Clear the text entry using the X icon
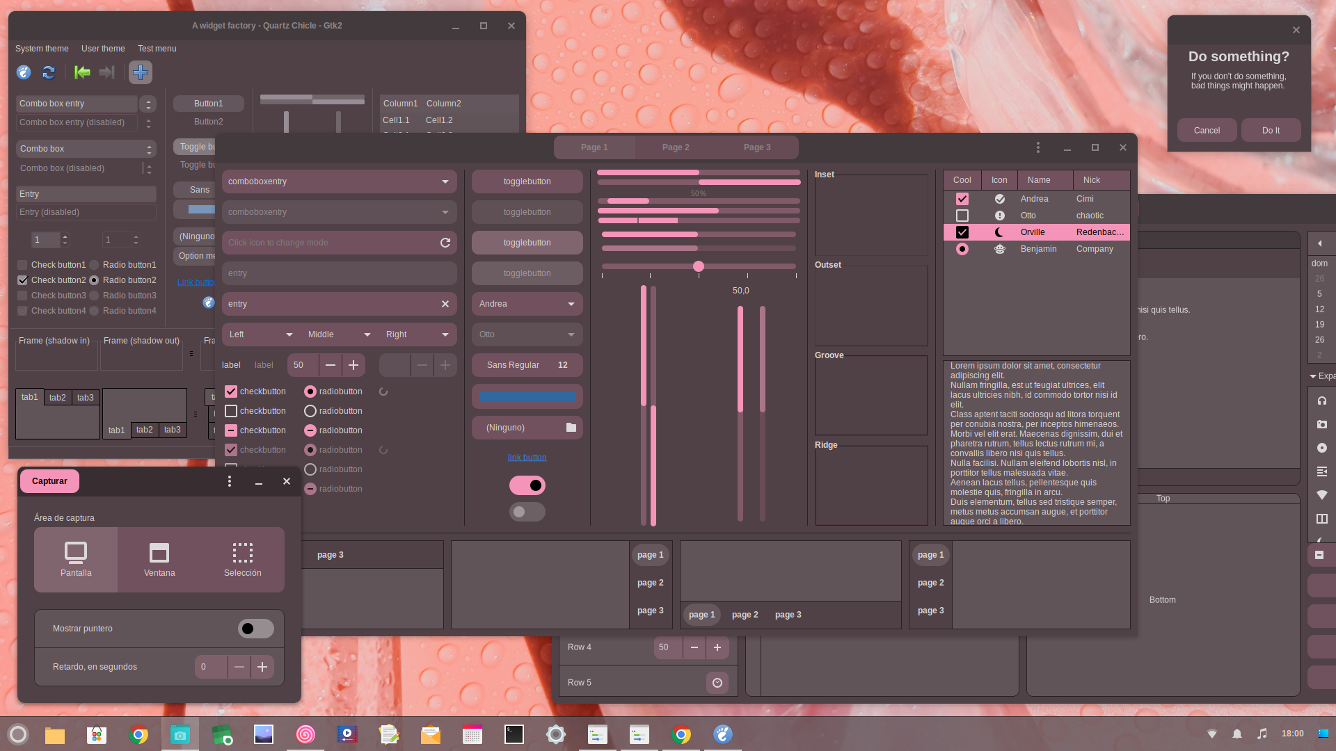This screenshot has width=1336, height=751. point(445,304)
